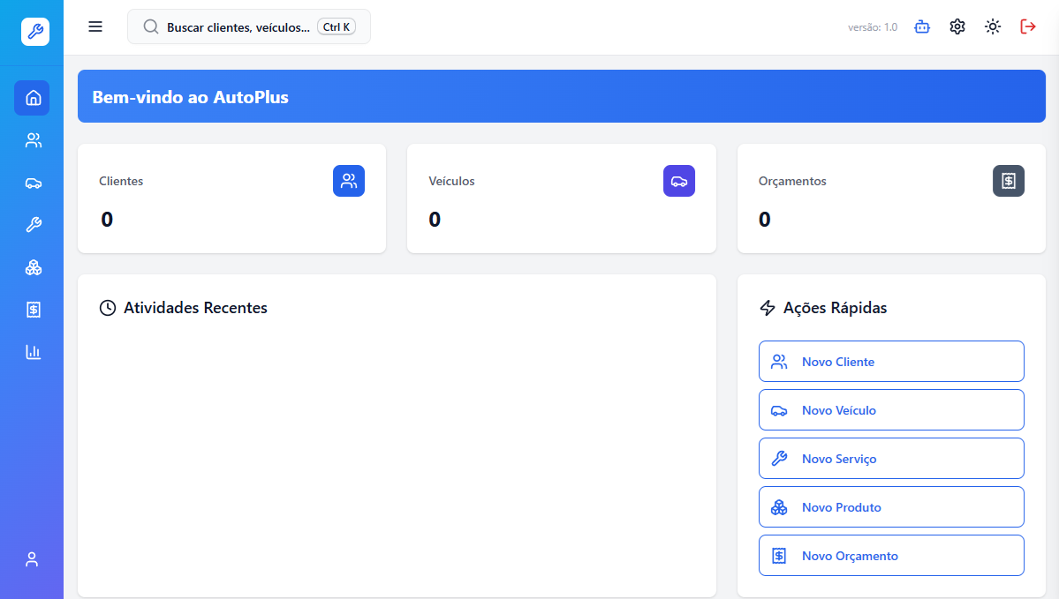The height and width of the screenshot is (599, 1059).
Task: Log out using the red exit icon
Action: point(1028,26)
